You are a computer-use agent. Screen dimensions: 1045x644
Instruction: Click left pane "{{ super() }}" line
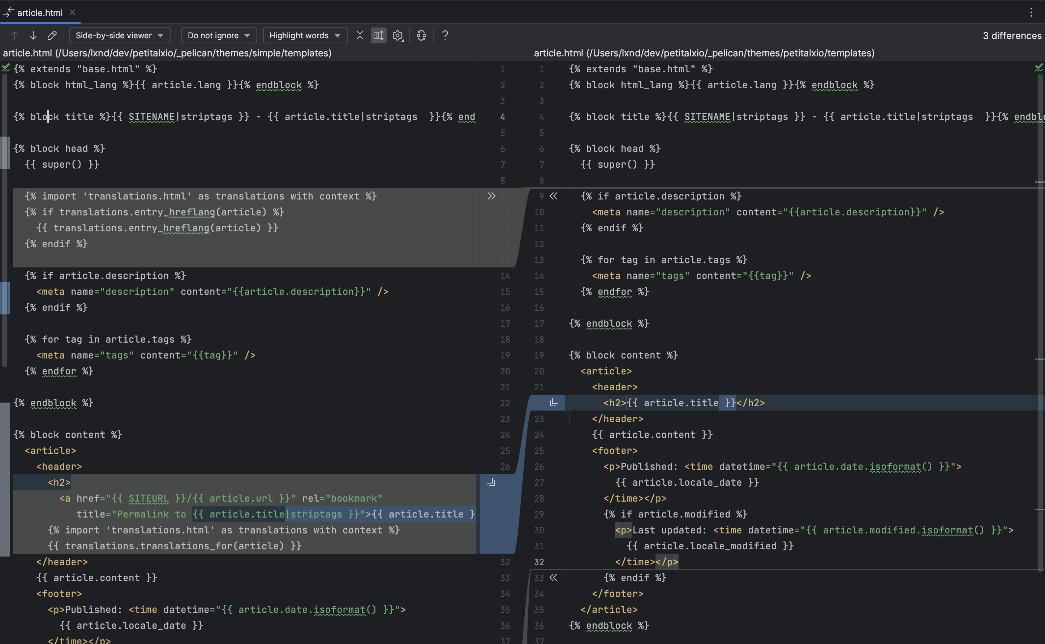pyautogui.click(x=62, y=164)
